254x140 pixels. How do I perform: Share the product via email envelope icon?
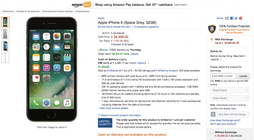coord(227,18)
